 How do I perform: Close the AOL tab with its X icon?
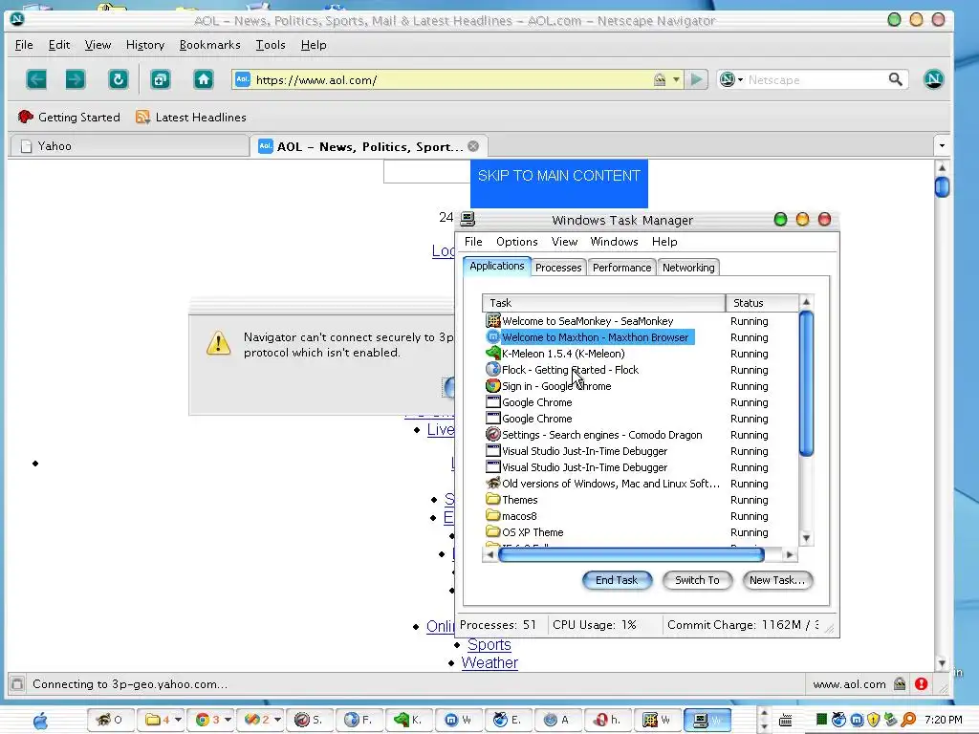click(x=473, y=146)
